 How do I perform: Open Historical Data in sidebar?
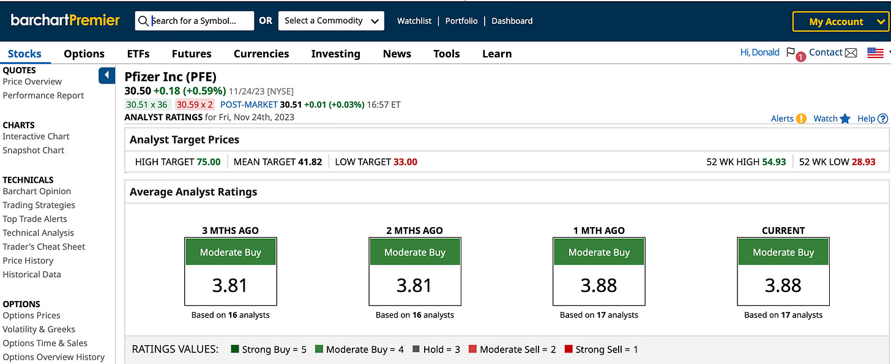[32, 274]
